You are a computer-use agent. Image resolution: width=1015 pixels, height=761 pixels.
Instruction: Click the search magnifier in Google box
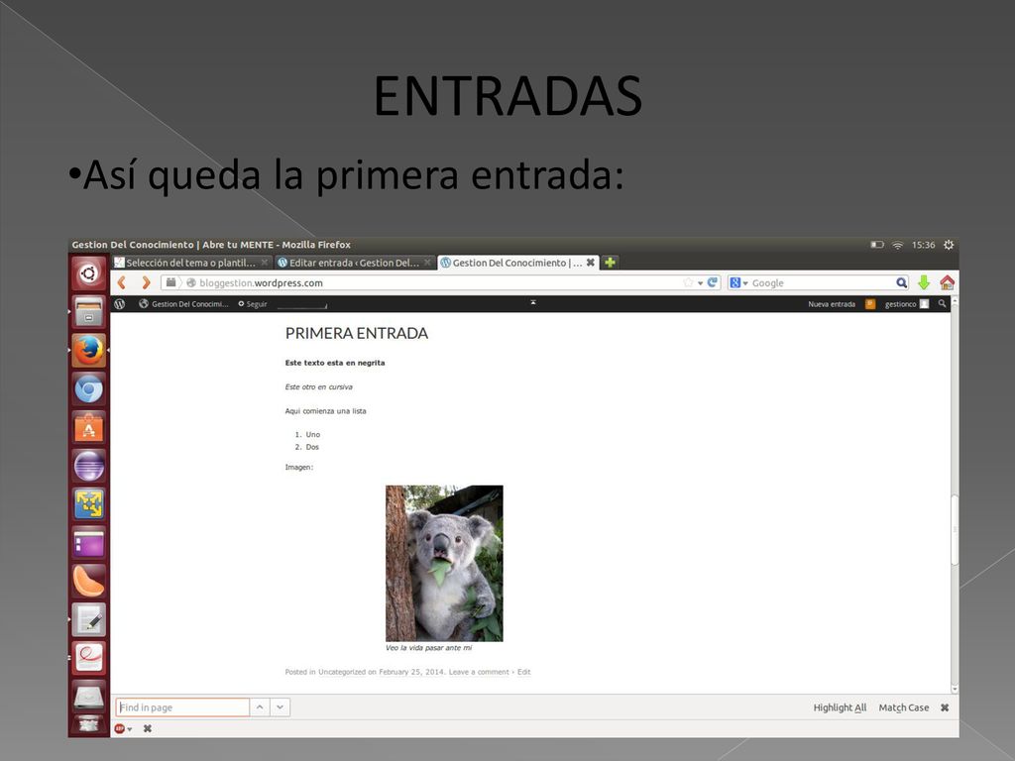[902, 282]
